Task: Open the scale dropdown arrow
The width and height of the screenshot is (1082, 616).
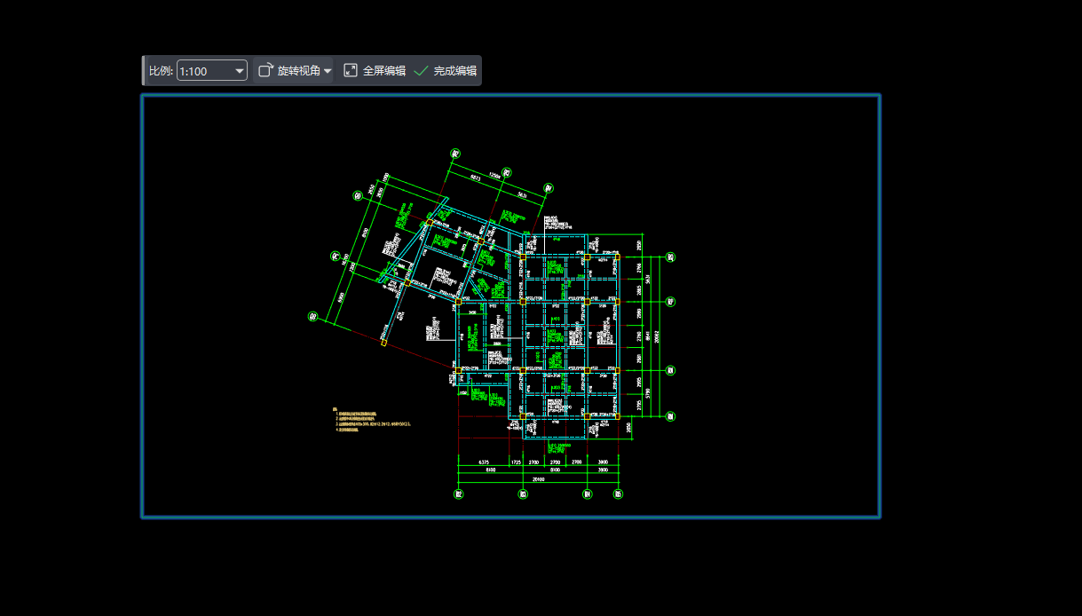Action: 240,71
